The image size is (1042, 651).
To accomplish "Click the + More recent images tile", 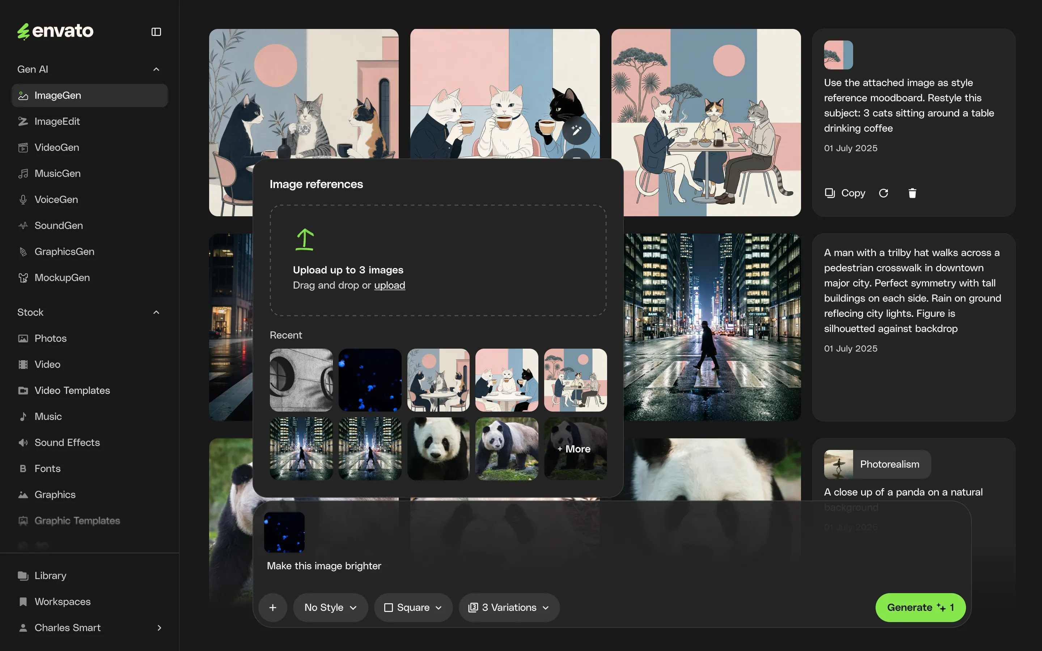I will click(575, 448).
